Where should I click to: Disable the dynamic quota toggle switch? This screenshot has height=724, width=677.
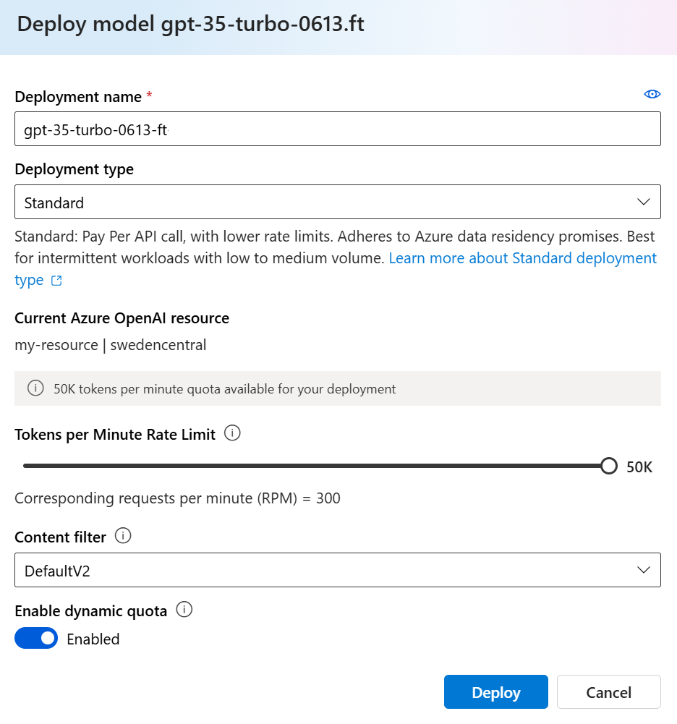click(x=36, y=638)
